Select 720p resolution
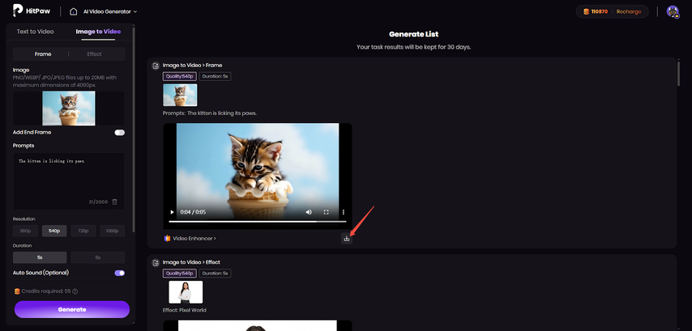This screenshot has height=331, width=692. pyautogui.click(x=83, y=231)
